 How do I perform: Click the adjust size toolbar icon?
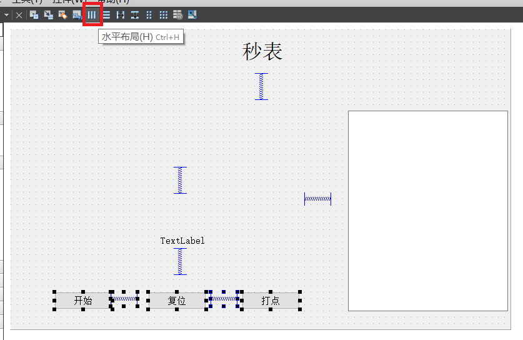(192, 14)
